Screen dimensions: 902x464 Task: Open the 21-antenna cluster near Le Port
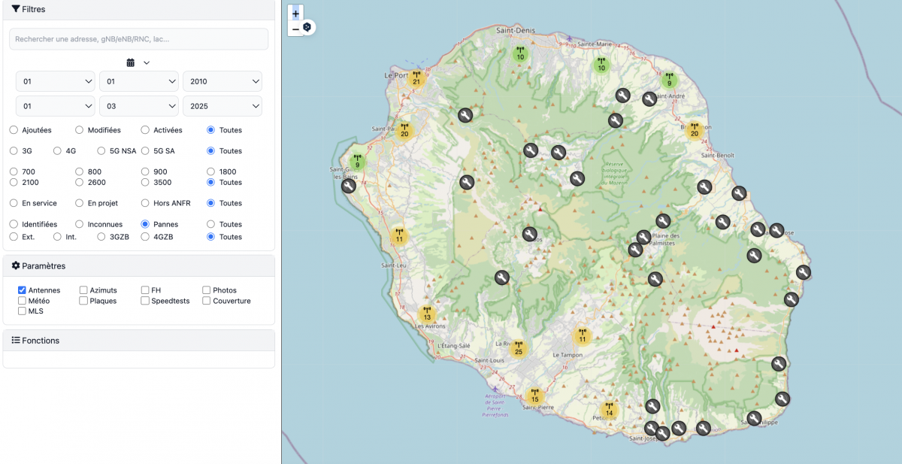416,79
